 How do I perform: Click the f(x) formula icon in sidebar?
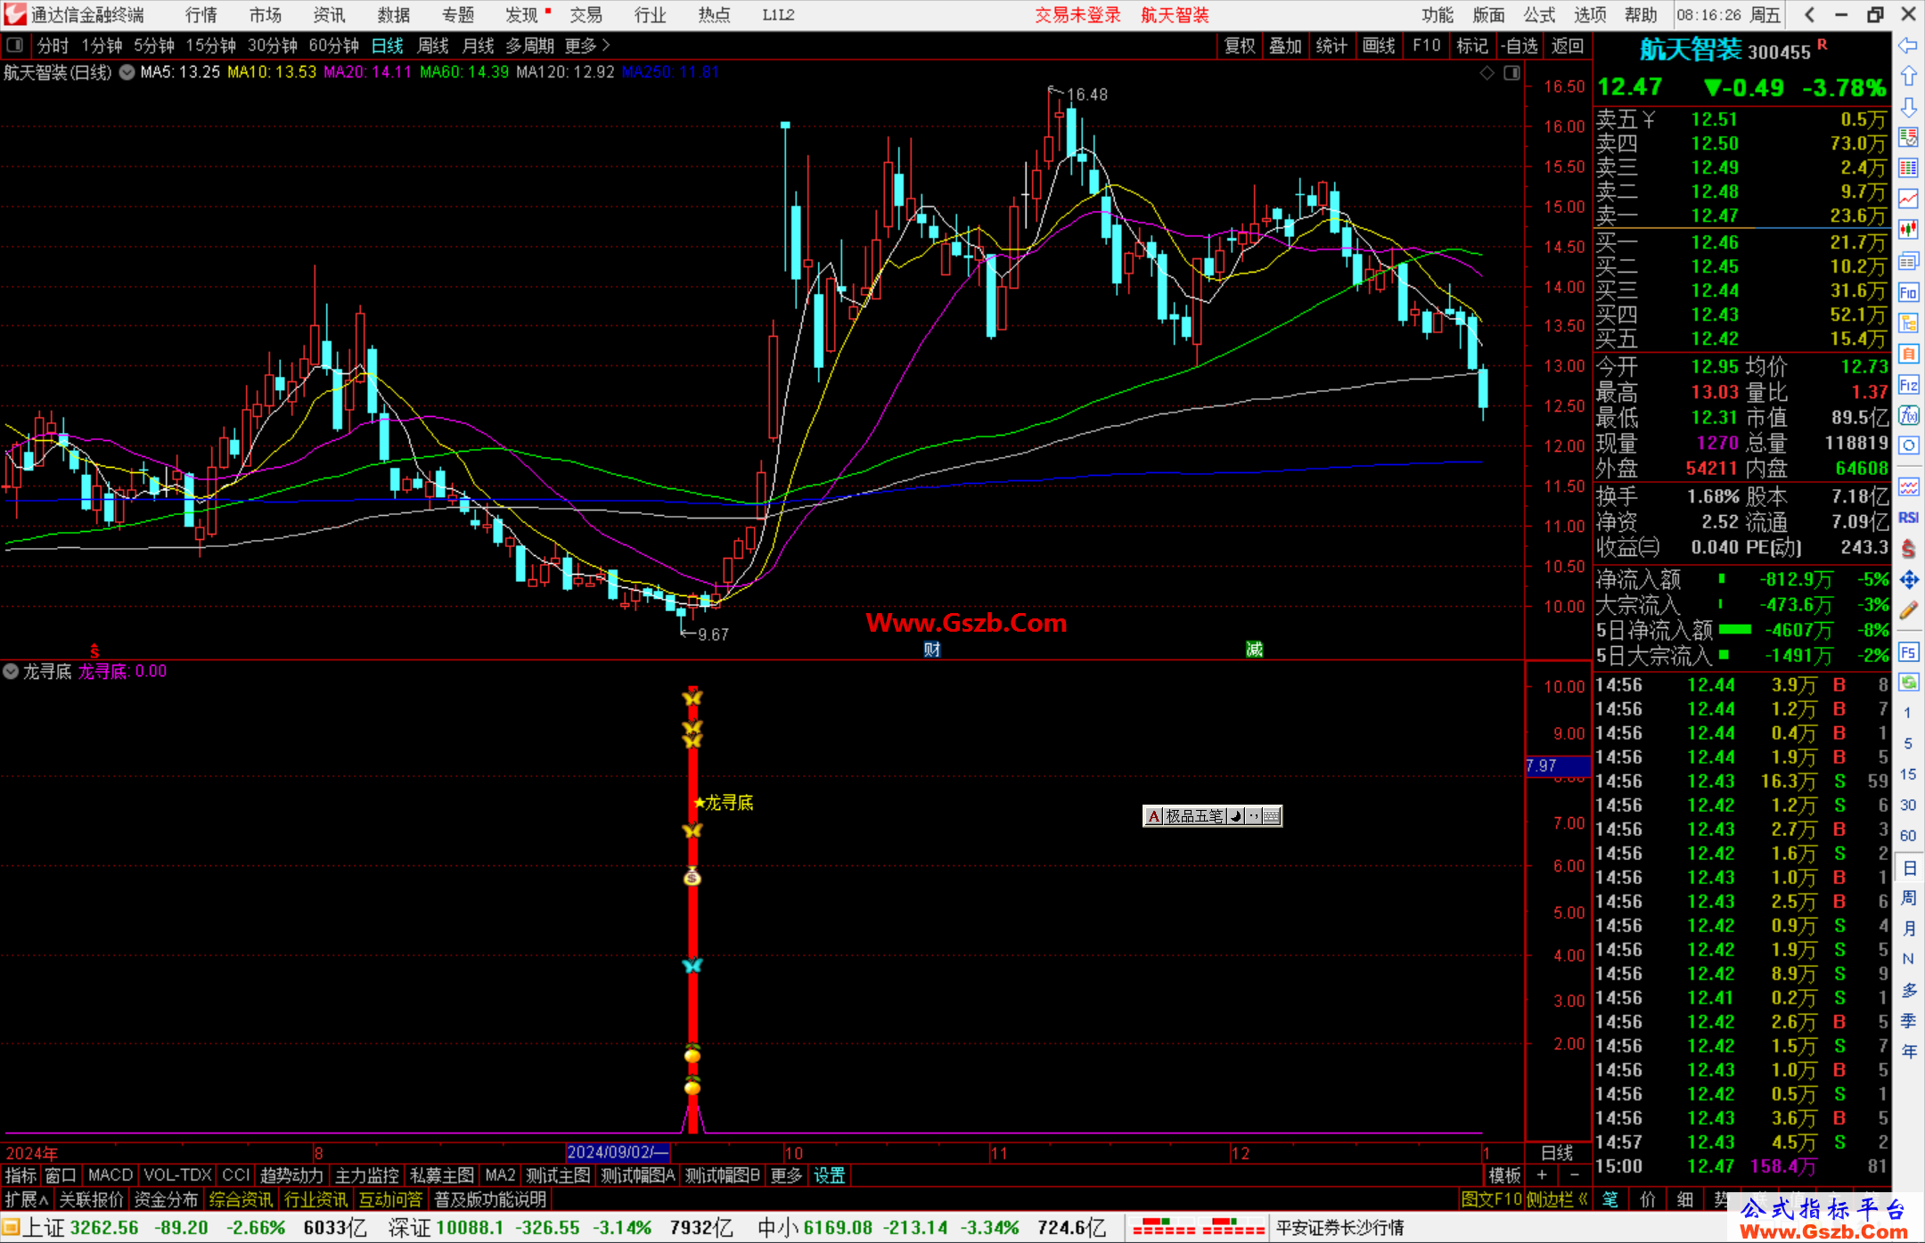coord(1908,415)
